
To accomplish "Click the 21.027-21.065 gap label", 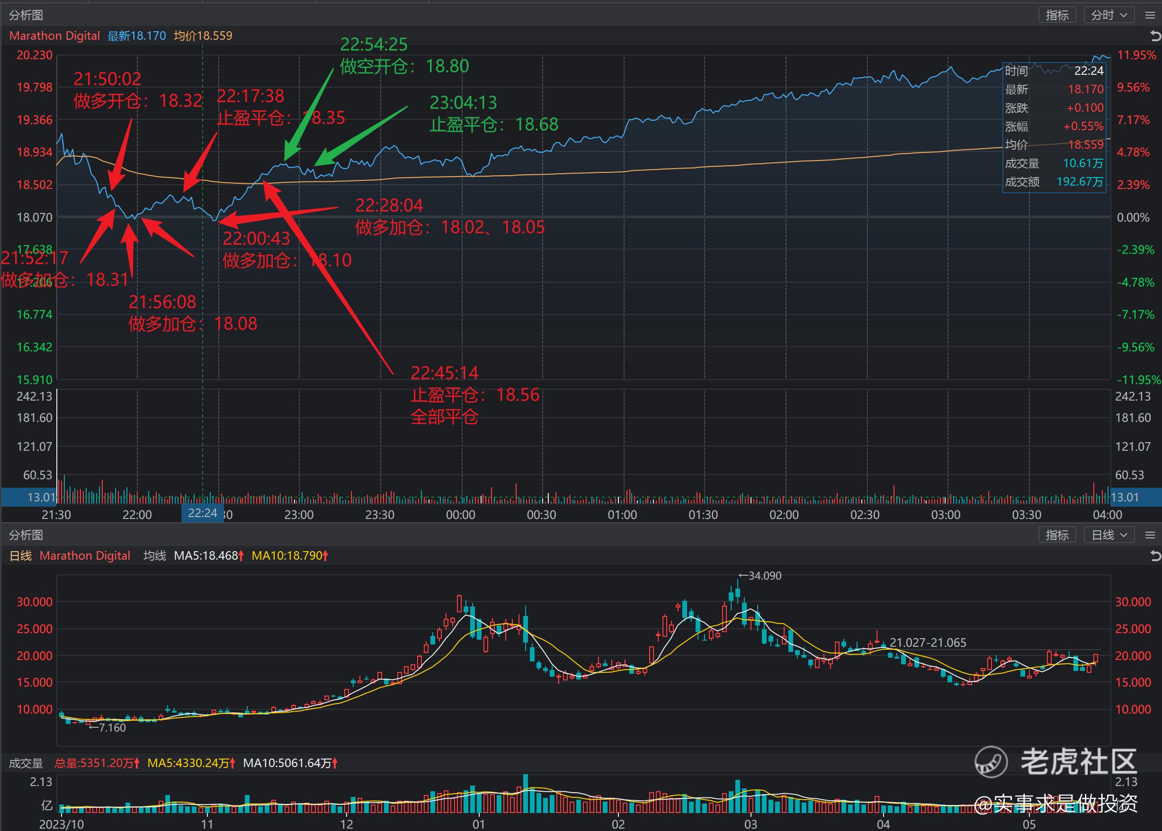I will click(928, 643).
